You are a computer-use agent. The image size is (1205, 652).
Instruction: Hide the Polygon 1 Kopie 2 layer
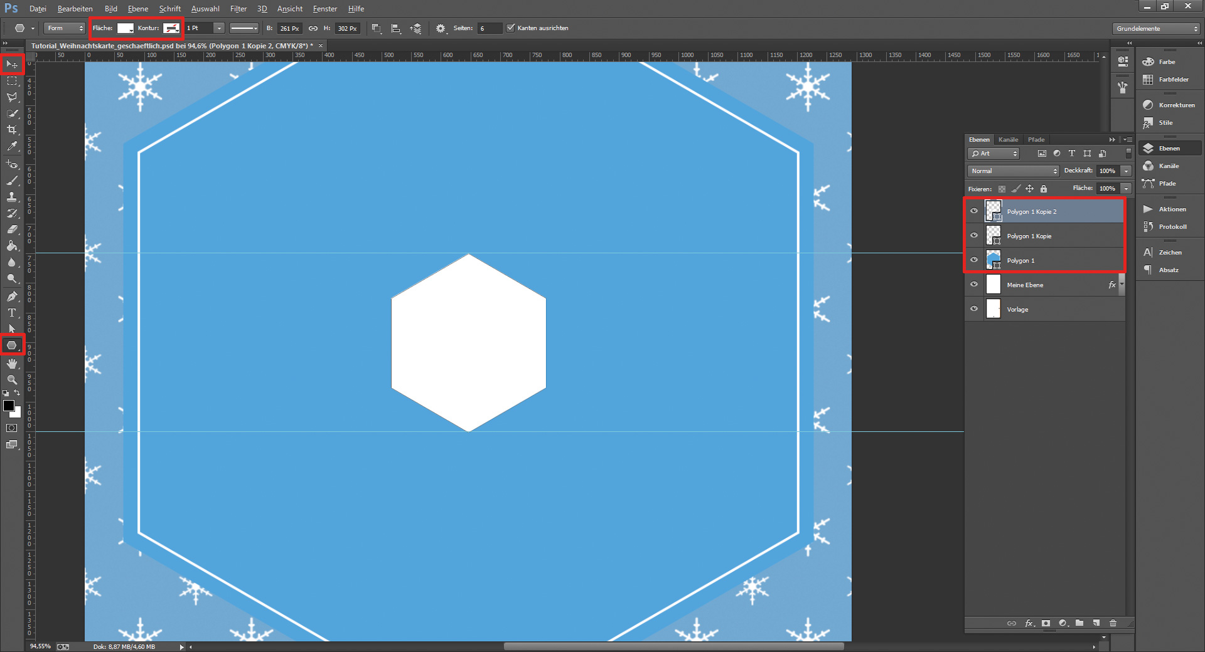click(974, 211)
